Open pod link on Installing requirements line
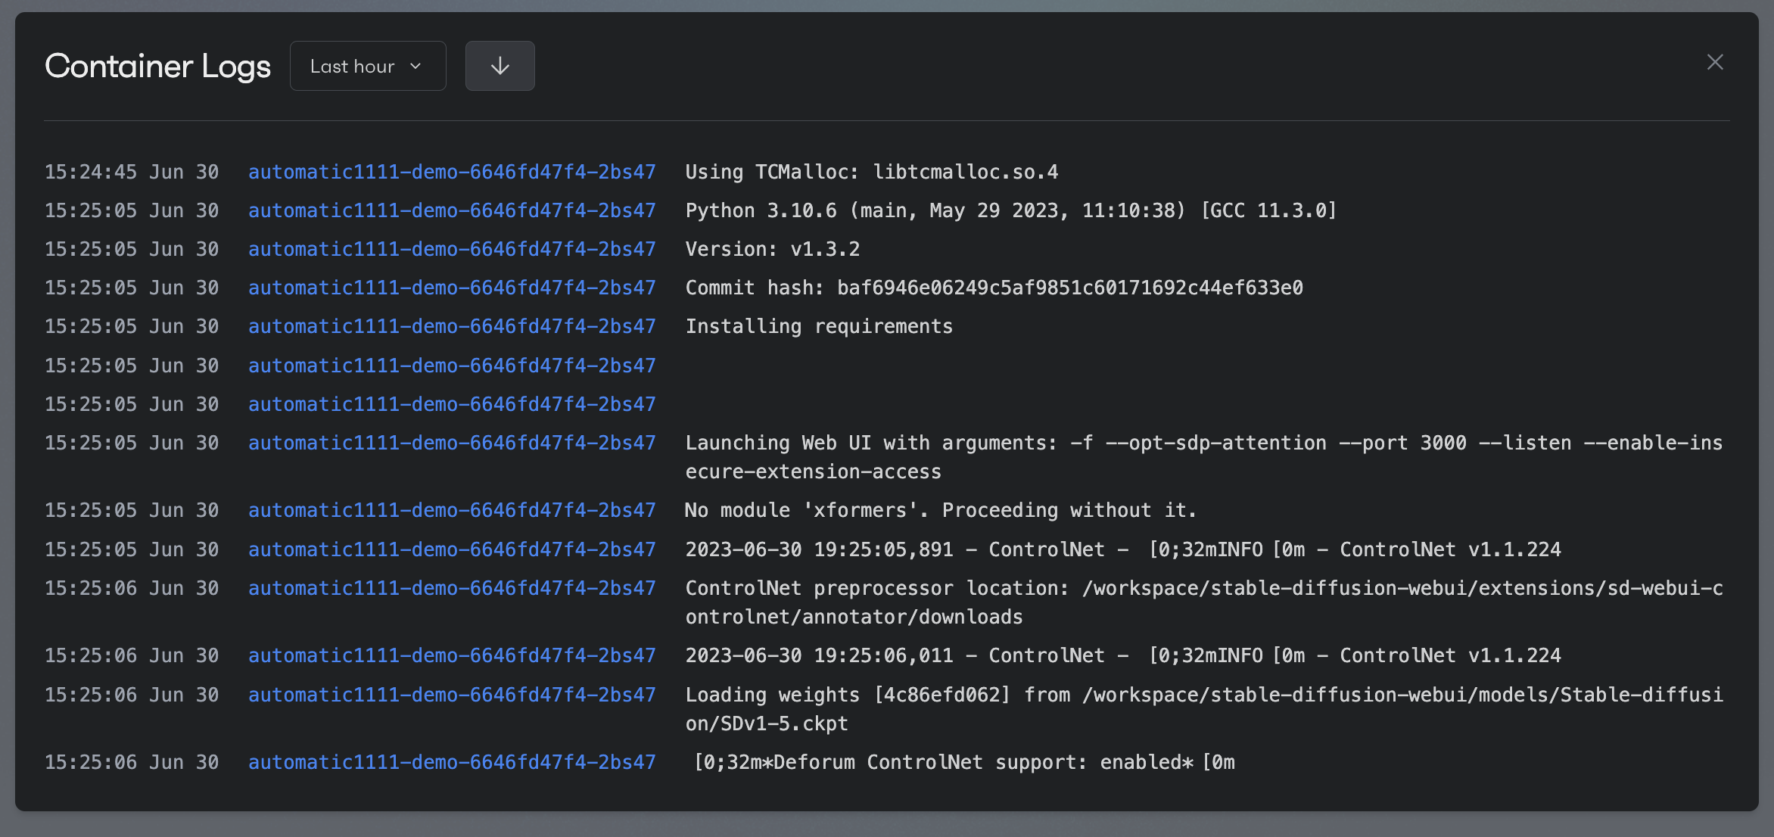The width and height of the screenshot is (1774, 837). (x=452, y=327)
